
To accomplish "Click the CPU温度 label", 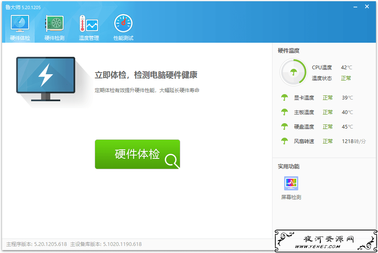I will click(x=322, y=68).
